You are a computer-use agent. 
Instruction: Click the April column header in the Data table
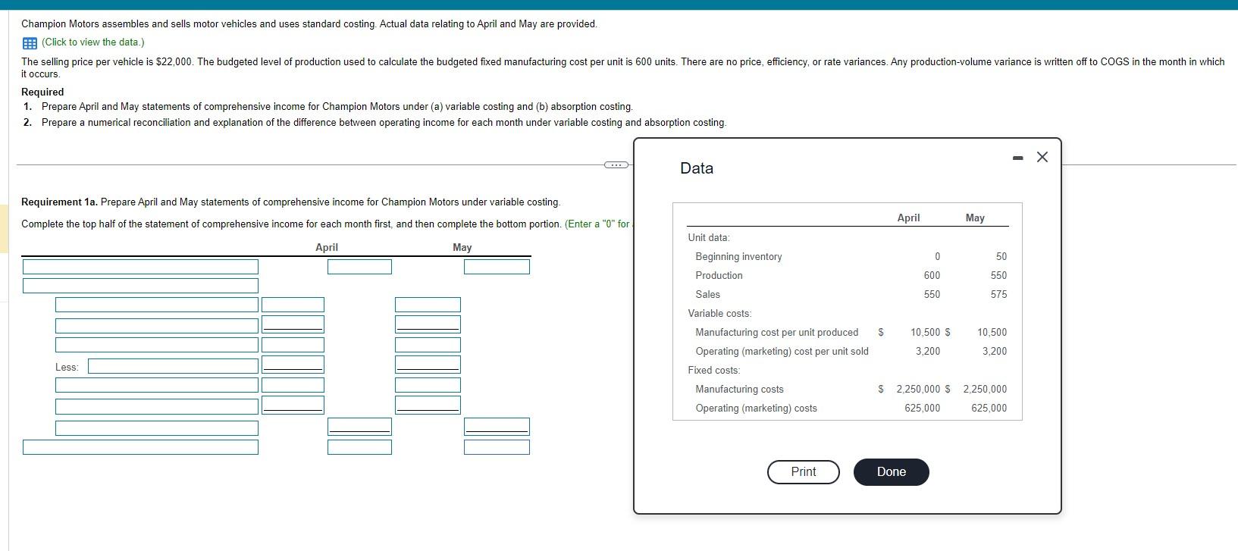click(x=908, y=218)
